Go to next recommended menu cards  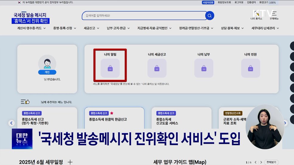(285, 123)
